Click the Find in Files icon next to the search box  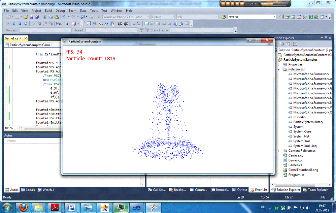224,17
